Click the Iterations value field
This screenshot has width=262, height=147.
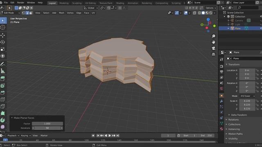point(47,128)
